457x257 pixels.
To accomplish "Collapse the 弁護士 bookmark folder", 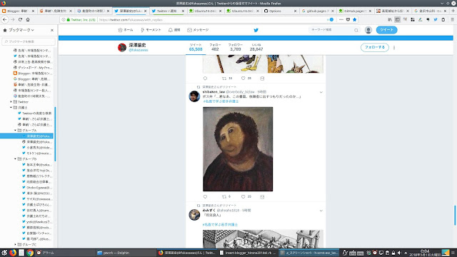I will coord(11,108).
